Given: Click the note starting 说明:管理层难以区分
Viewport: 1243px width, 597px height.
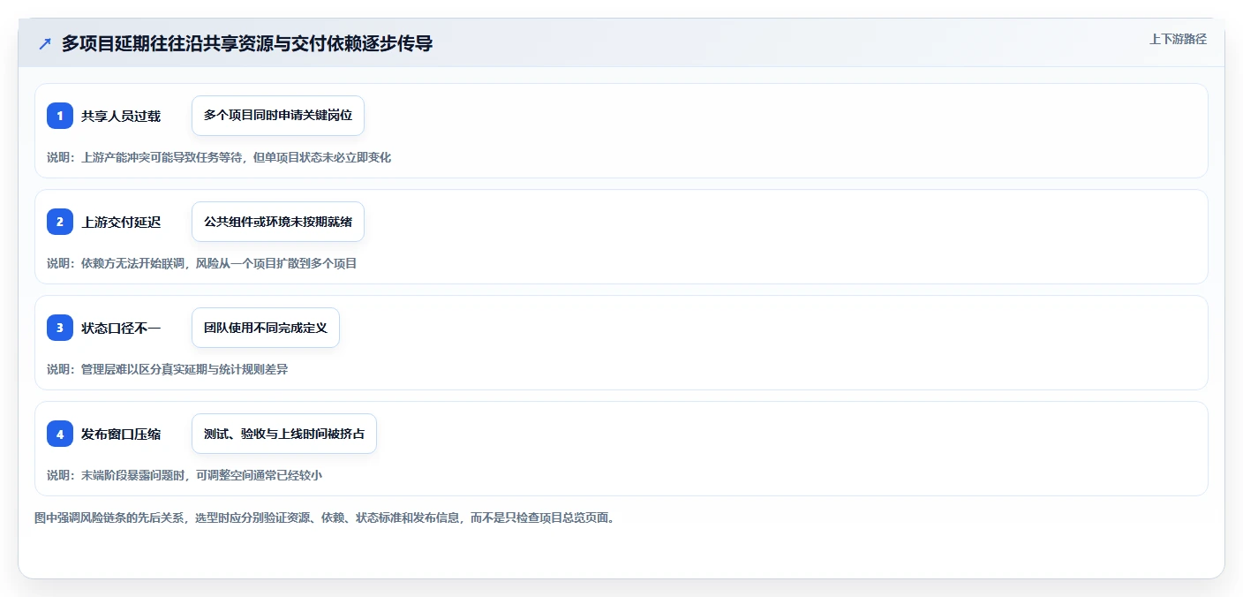Looking at the screenshot, I should [x=167, y=369].
